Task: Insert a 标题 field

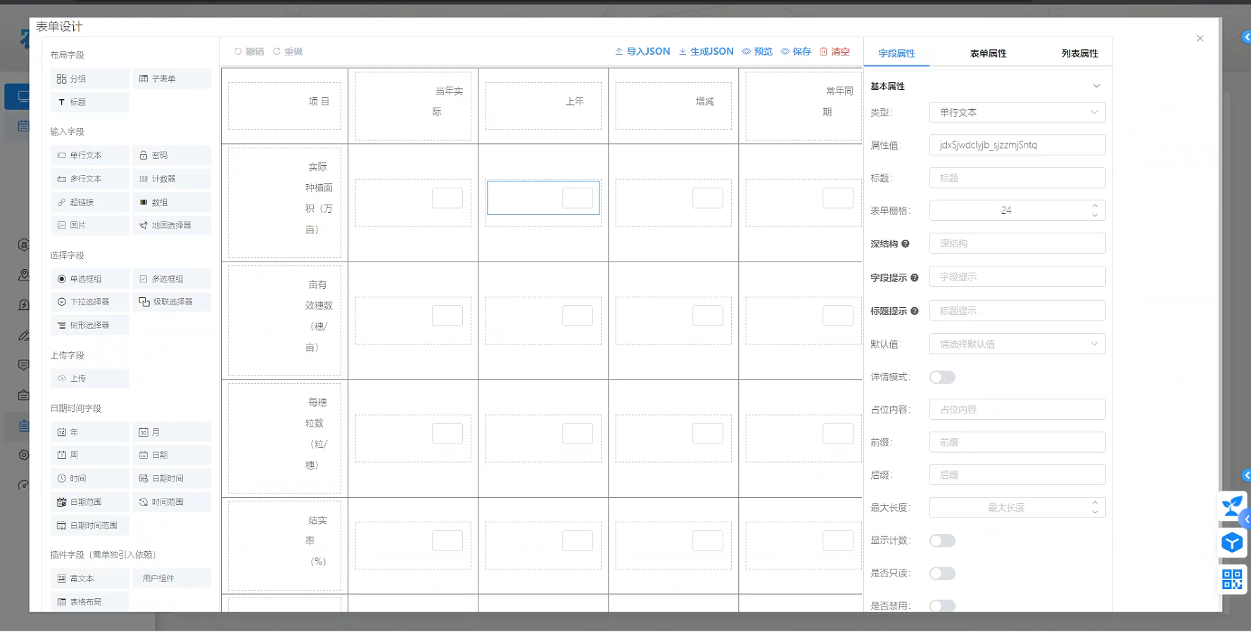Action: (89, 102)
